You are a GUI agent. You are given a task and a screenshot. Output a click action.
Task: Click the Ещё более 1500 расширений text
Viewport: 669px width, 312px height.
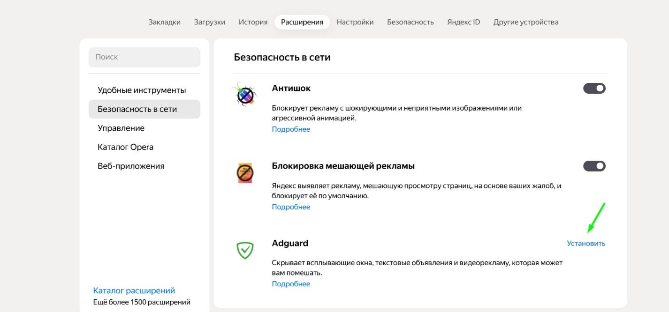click(x=142, y=302)
